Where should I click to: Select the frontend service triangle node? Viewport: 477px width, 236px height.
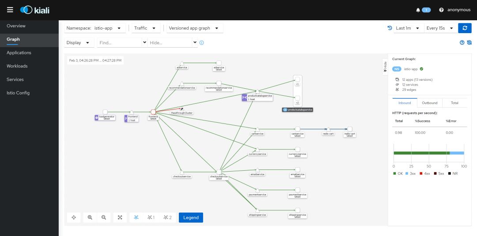click(x=132, y=112)
